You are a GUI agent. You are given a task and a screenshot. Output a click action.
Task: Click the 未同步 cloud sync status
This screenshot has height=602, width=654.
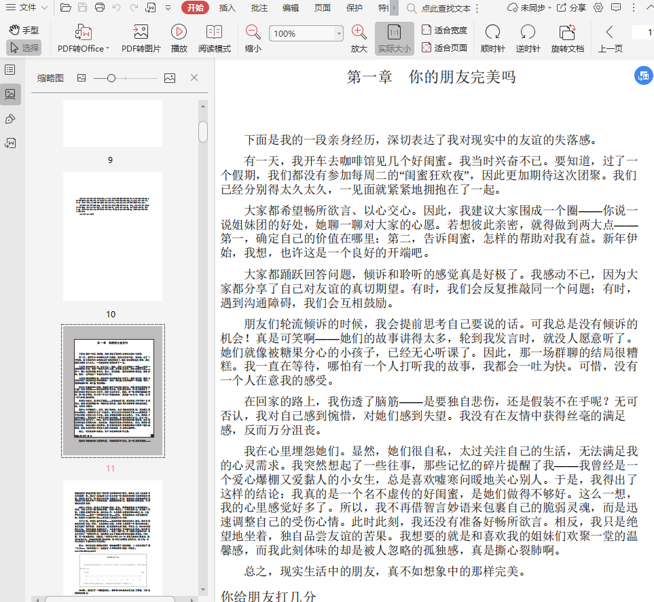click(x=529, y=8)
